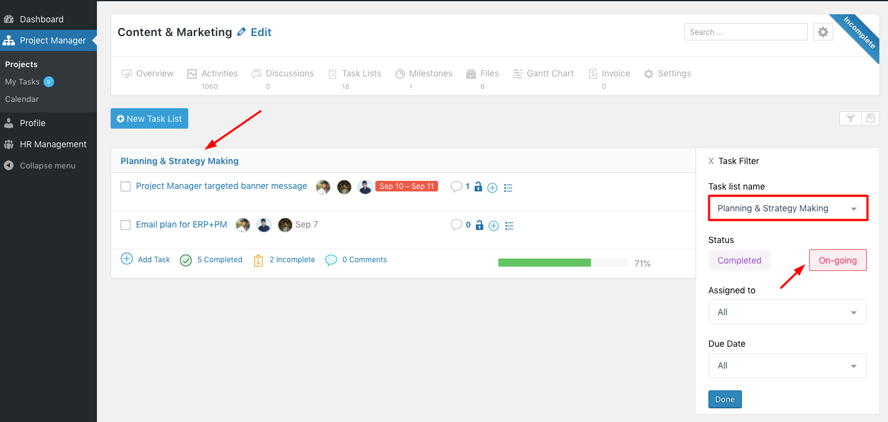Screen dimensions: 888x422
Task: Open the Due Date dropdown
Action: pyautogui.click(x=787, y=365)
